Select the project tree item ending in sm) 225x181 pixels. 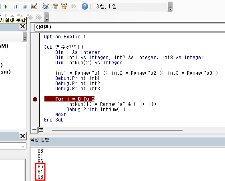coord(6,72)
